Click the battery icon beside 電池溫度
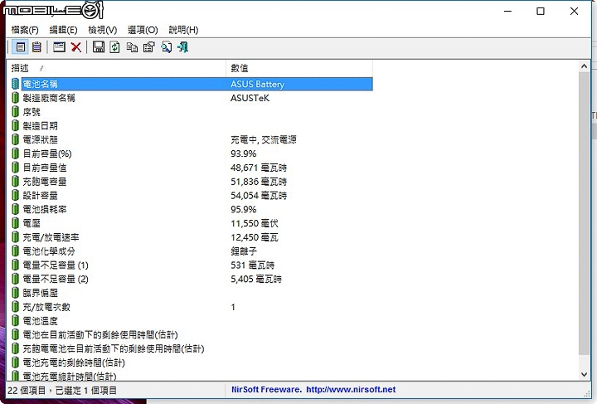 (x=15, y=321)
